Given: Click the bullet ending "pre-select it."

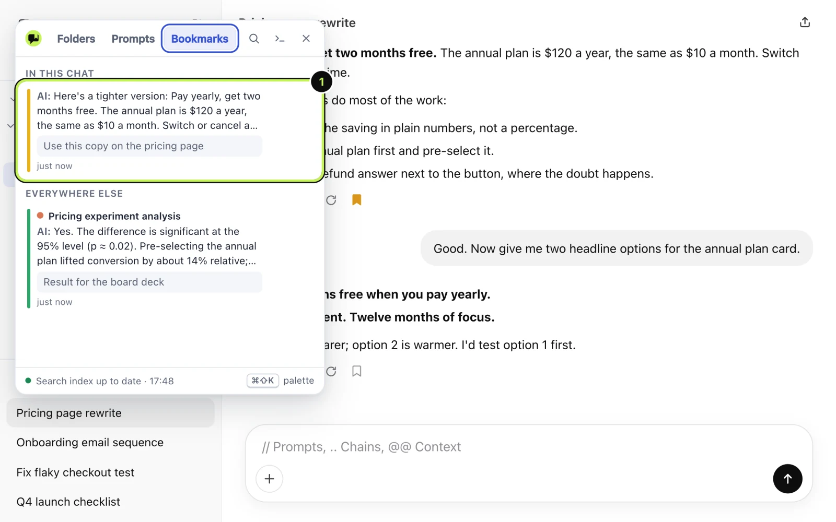Looking at the screenshot, I should (x=409, y=151).
